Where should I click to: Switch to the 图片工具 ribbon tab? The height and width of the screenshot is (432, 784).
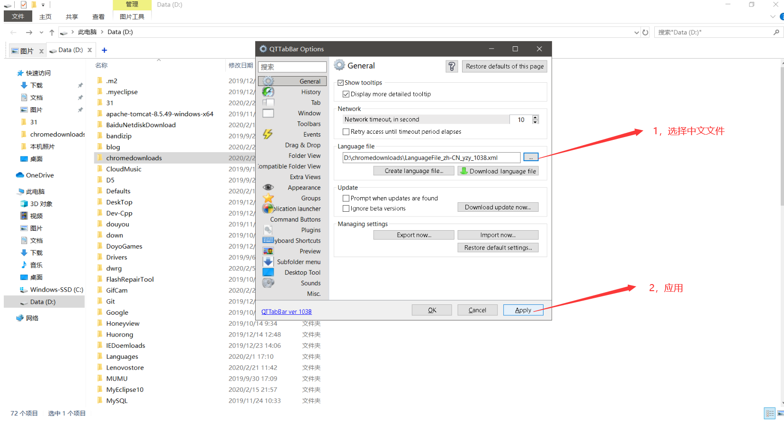coord(132,17)
